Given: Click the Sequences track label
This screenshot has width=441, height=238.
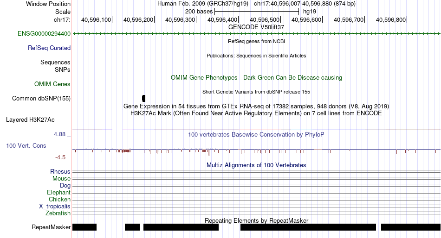Looking at the screenshot, I should 55,63.
